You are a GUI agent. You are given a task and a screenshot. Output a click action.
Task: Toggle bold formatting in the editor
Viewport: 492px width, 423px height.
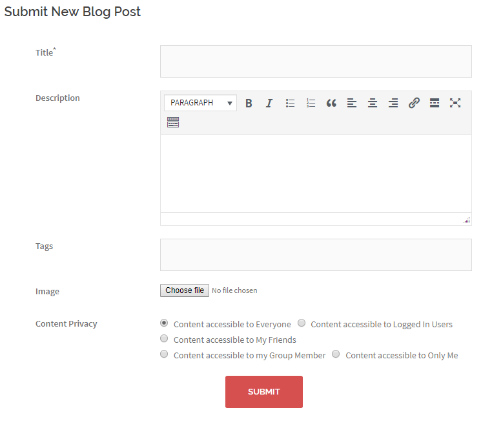coord(249,103)
